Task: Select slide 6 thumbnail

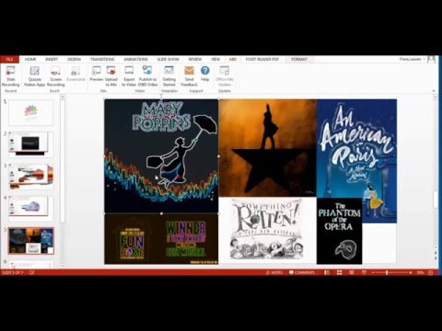Action: coord(31,265)
